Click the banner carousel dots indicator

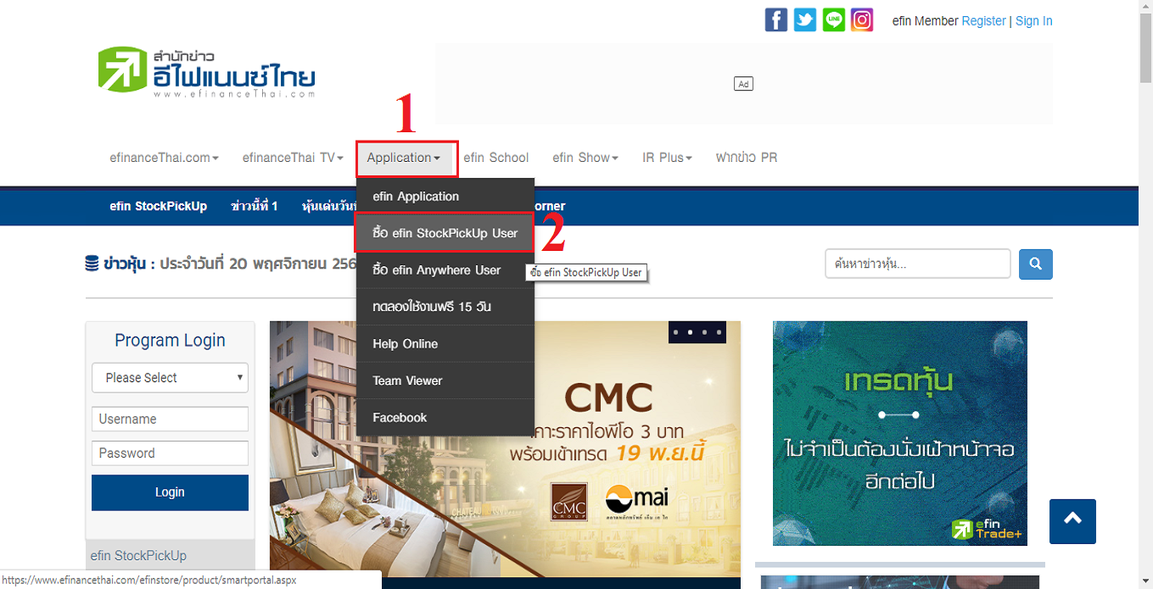697,332
